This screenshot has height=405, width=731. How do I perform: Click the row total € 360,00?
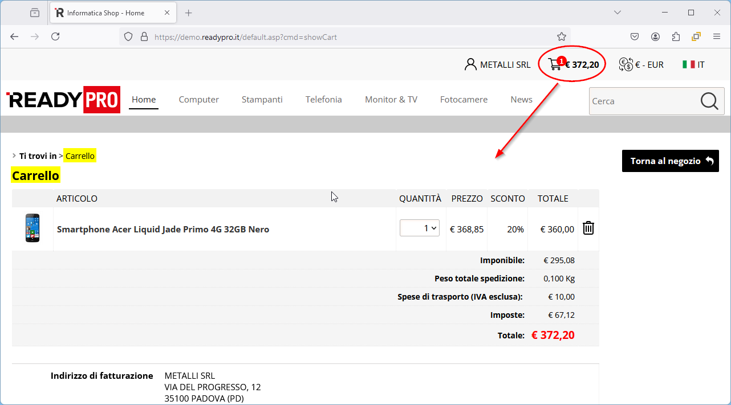coord(557,229)
